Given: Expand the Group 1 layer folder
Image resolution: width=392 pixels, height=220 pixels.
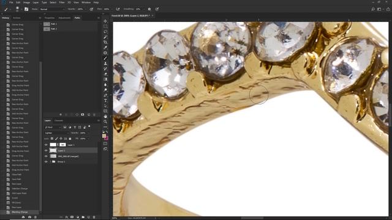Looking at the screenshot, I should tap(51, 161).
